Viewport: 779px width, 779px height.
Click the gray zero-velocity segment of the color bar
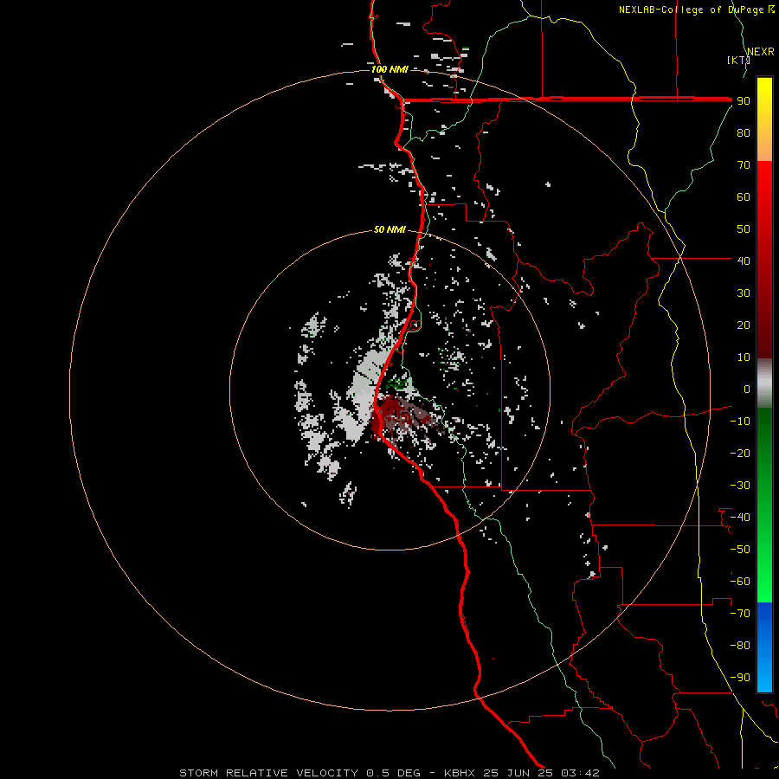(764, 383)
